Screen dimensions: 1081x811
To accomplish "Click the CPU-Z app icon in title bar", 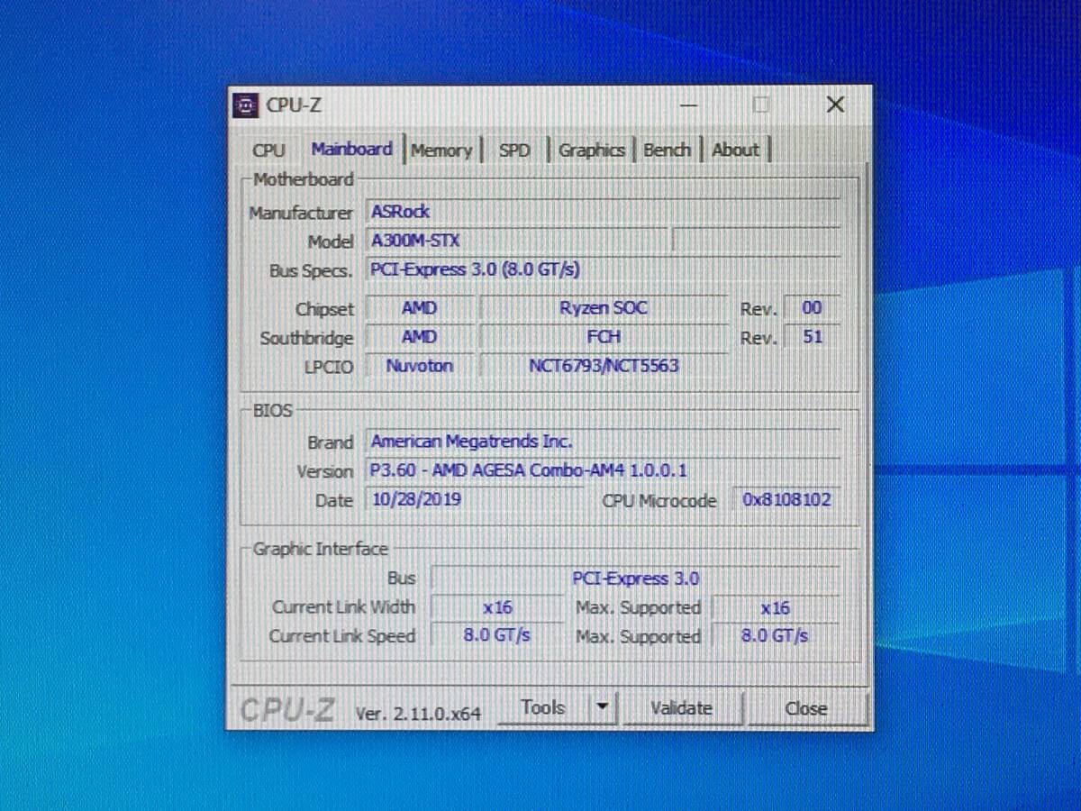I will pyautogui.click(x=245, y=105).
